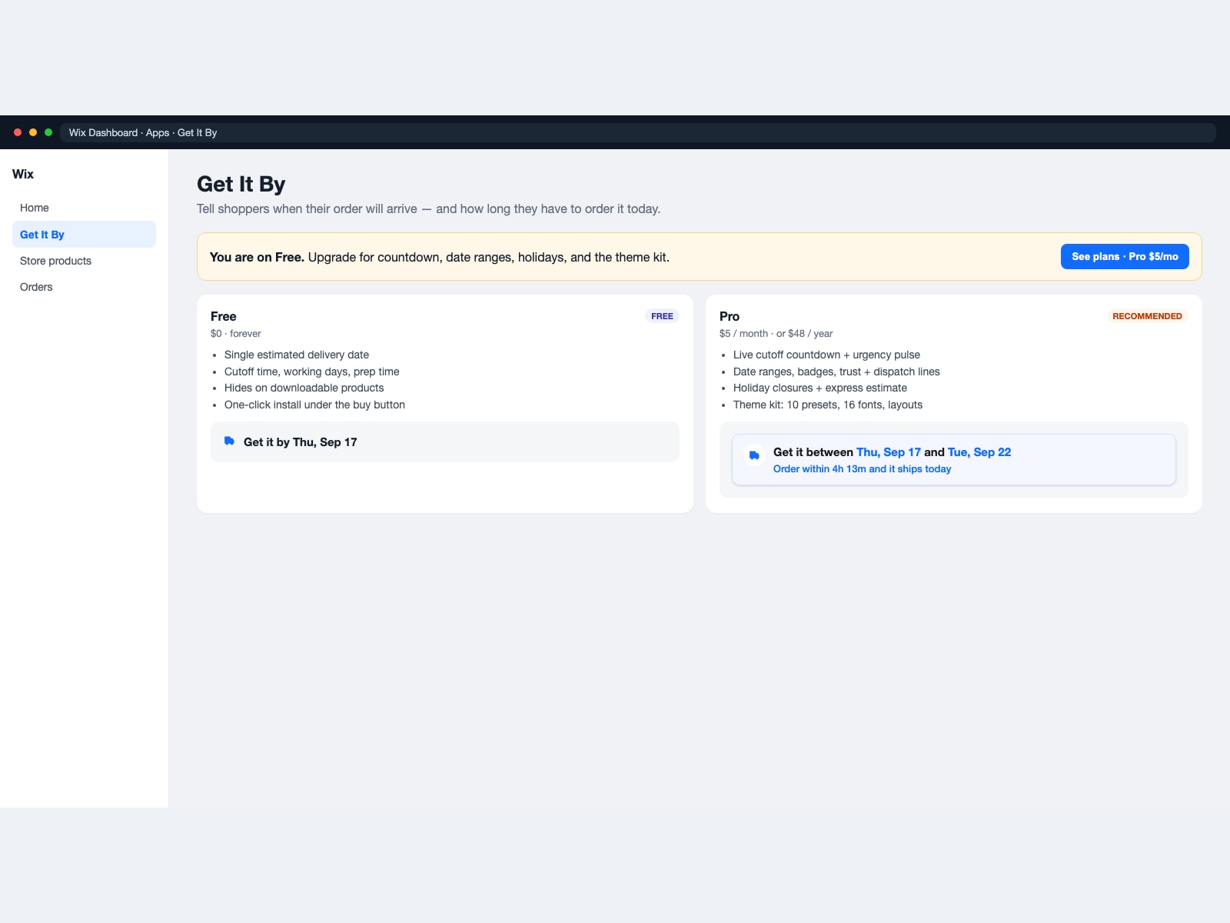This screenshot has height=923, width=1230.
Task: Click the green maximize window dot
Action: 48,132
